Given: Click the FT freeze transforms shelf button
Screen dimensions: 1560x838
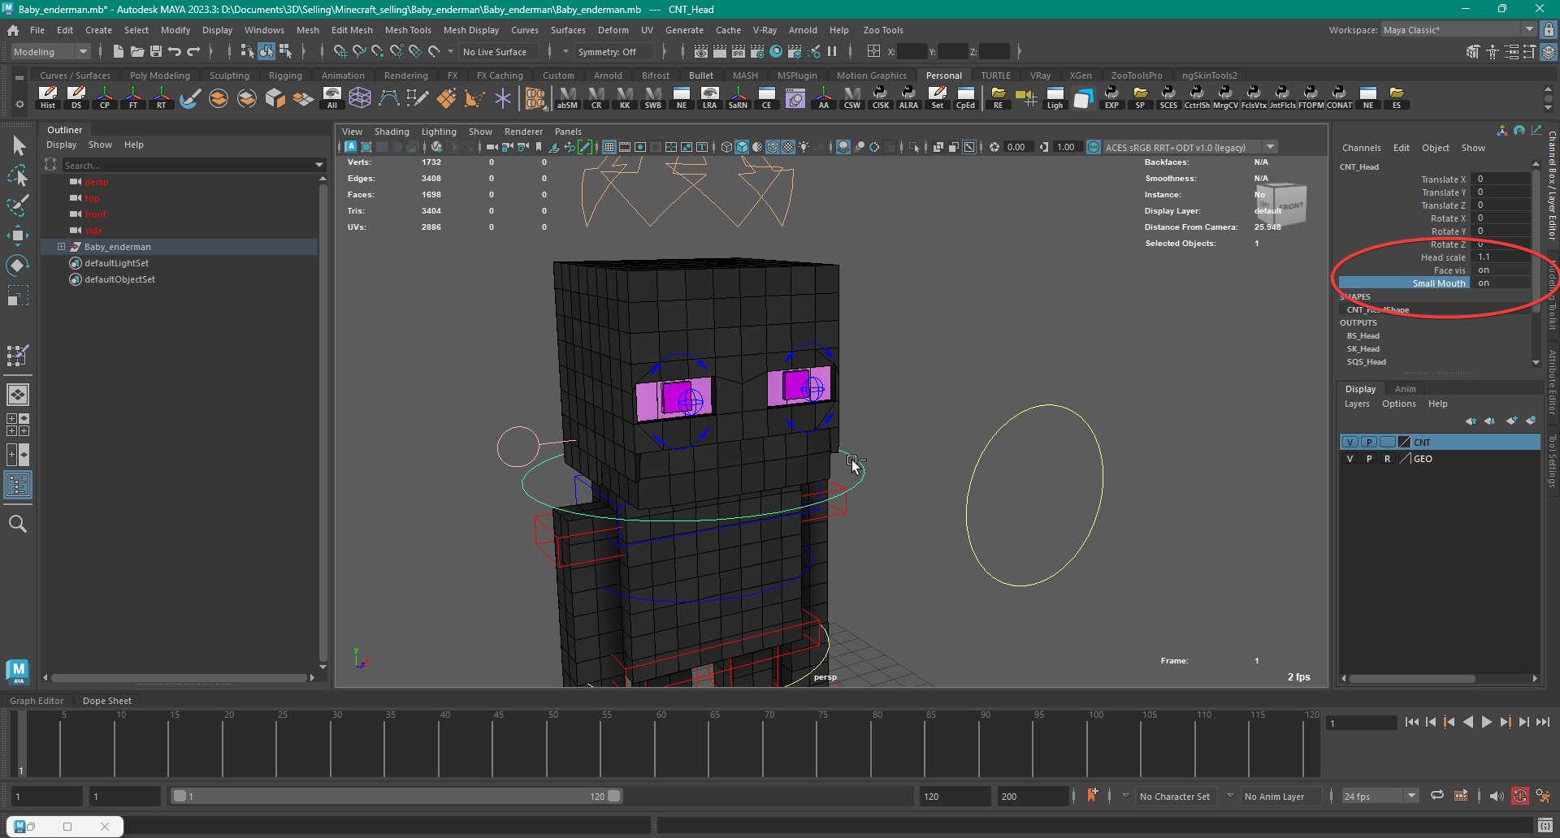Looking at the screenshot, I should [133, 98].
